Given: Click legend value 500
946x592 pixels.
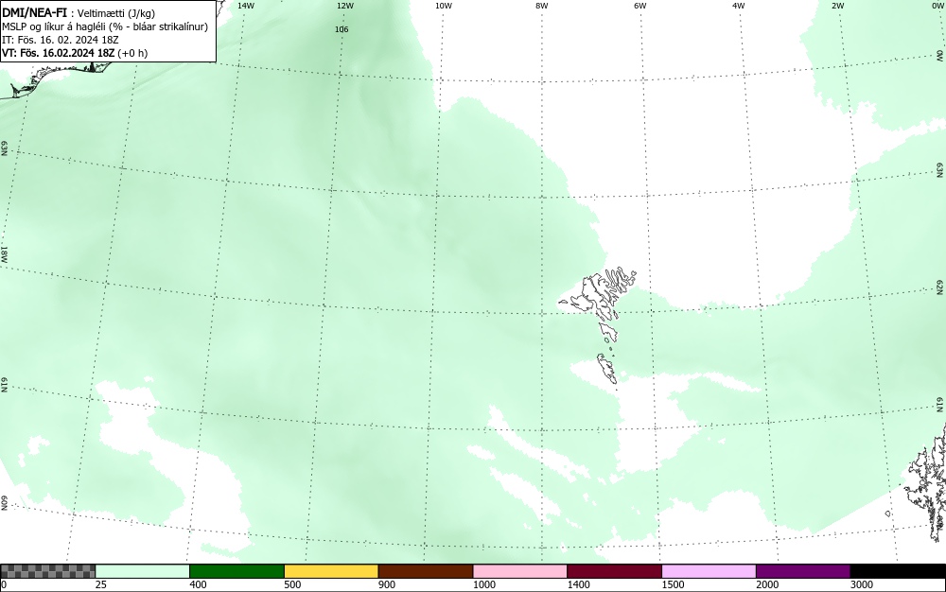Looking at the screenshot, I should pos(292,584).
